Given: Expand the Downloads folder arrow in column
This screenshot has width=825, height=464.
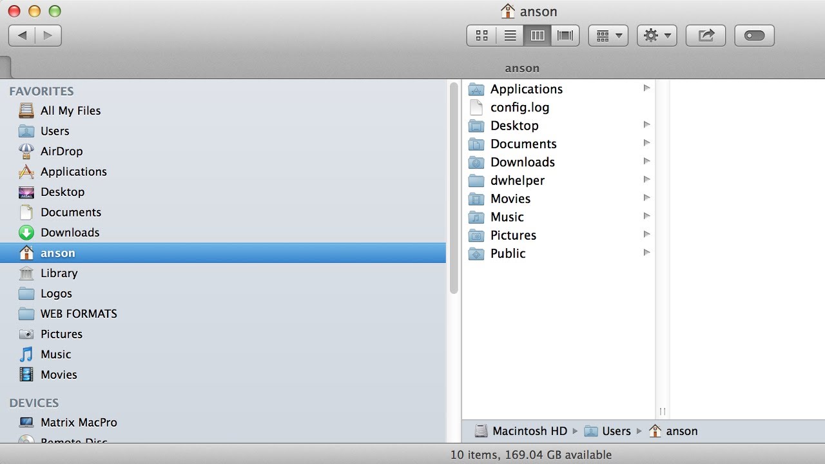Looking at the screenshot, I should click(x=646, y=161).
